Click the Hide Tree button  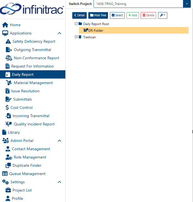click(98, 15)
